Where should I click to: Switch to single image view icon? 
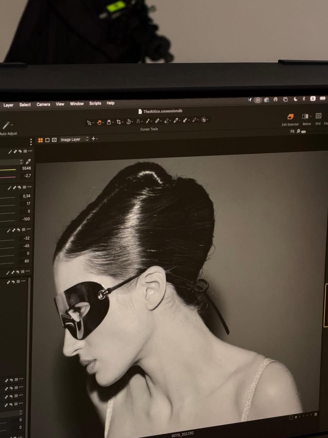tap(47, 140)
